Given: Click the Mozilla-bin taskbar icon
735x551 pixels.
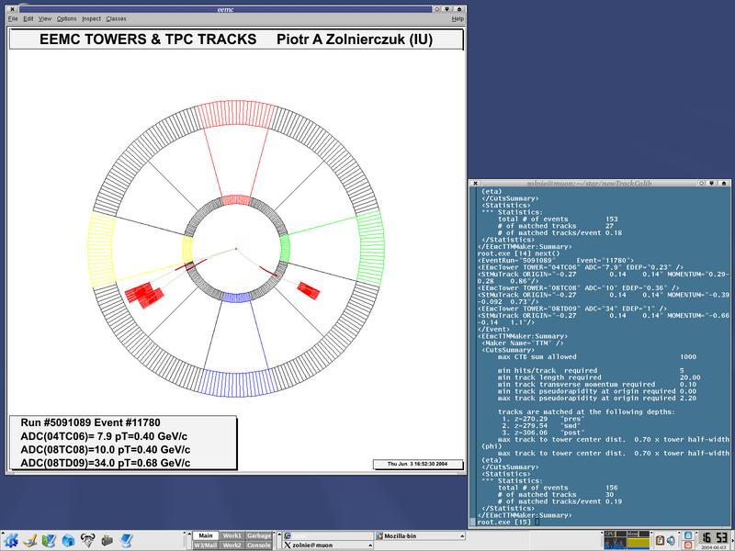Looking at the screenshot, I should pyautogui.click(x=379, y=535).
